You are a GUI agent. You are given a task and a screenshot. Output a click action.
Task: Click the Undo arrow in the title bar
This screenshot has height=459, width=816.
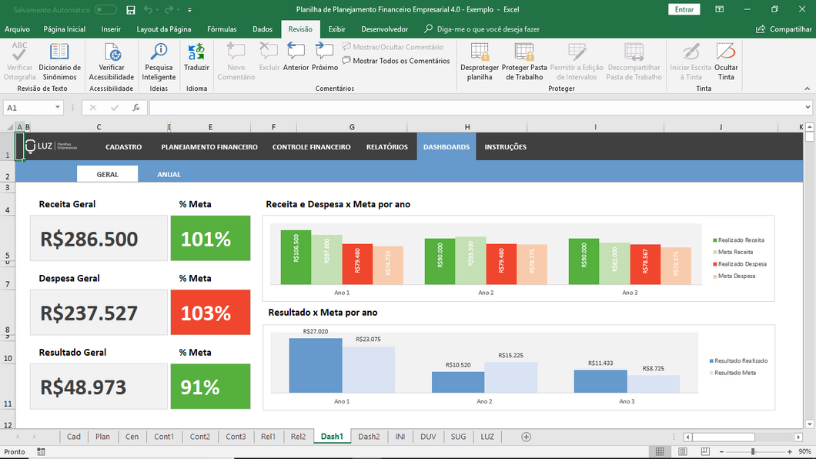tap(148, 9)
